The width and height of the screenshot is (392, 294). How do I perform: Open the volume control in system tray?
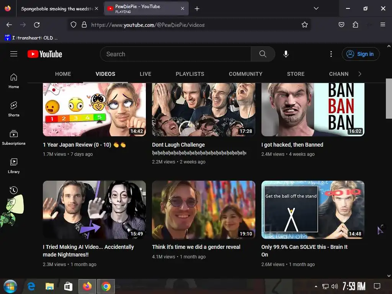(x=335, y=286)
